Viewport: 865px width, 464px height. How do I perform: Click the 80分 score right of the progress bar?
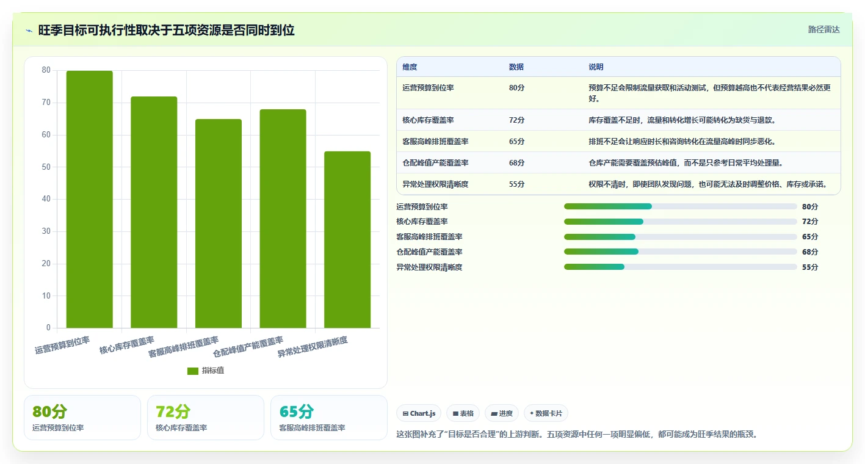[810, 207]
